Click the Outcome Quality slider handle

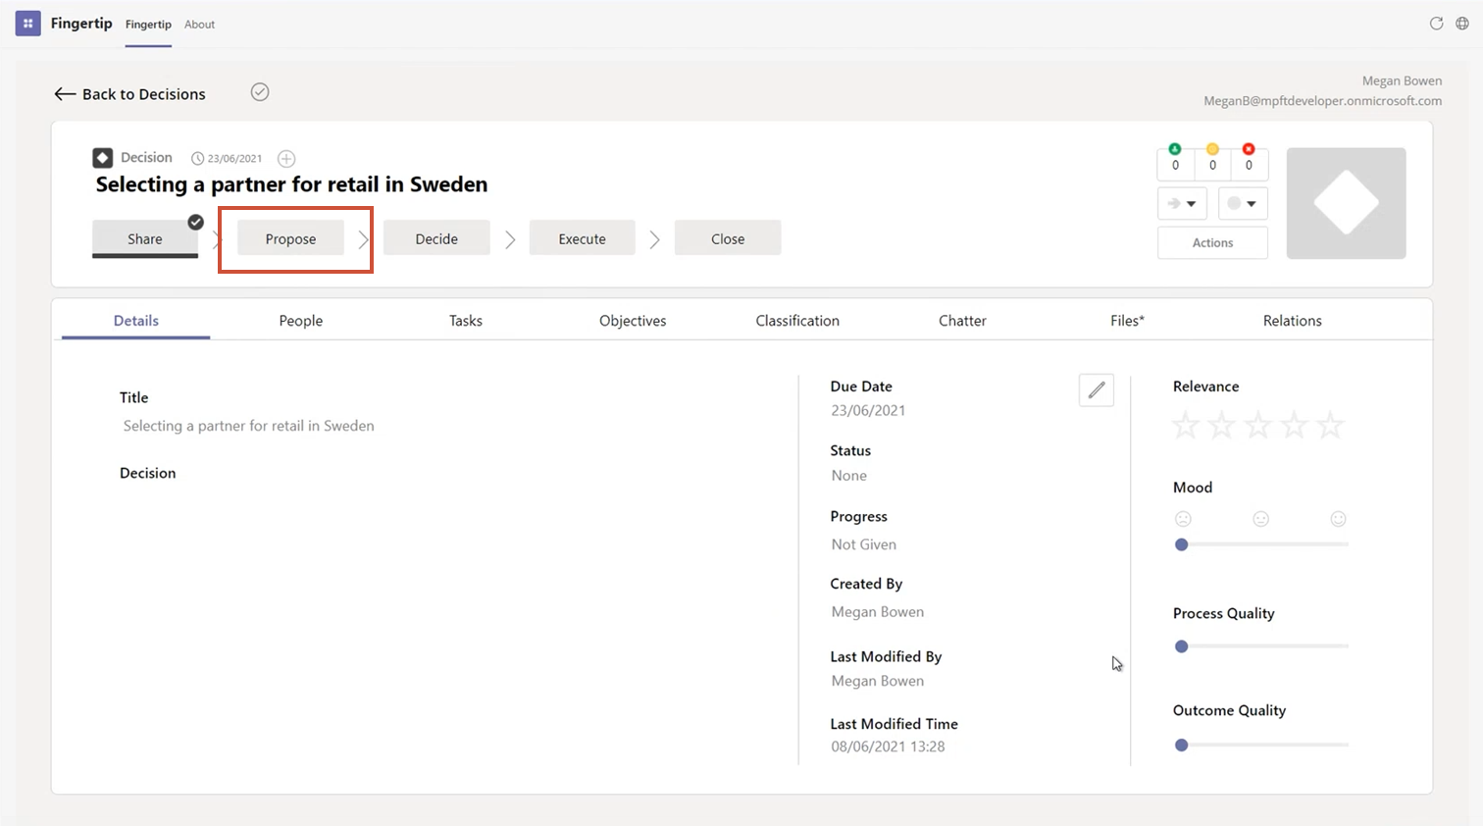(1182, 746)
